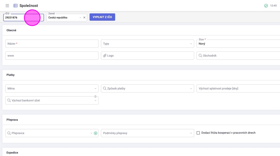Click the Logo paperclip attachment icon

click(x=105, y=56)
